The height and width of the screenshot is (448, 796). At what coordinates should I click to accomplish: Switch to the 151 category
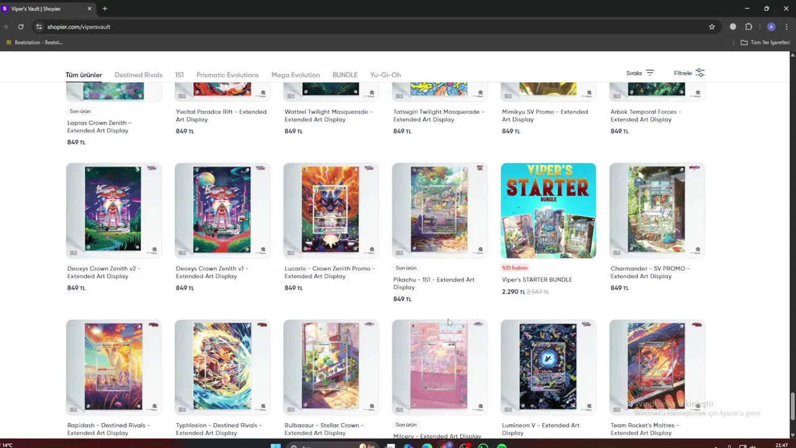point(179,75)
